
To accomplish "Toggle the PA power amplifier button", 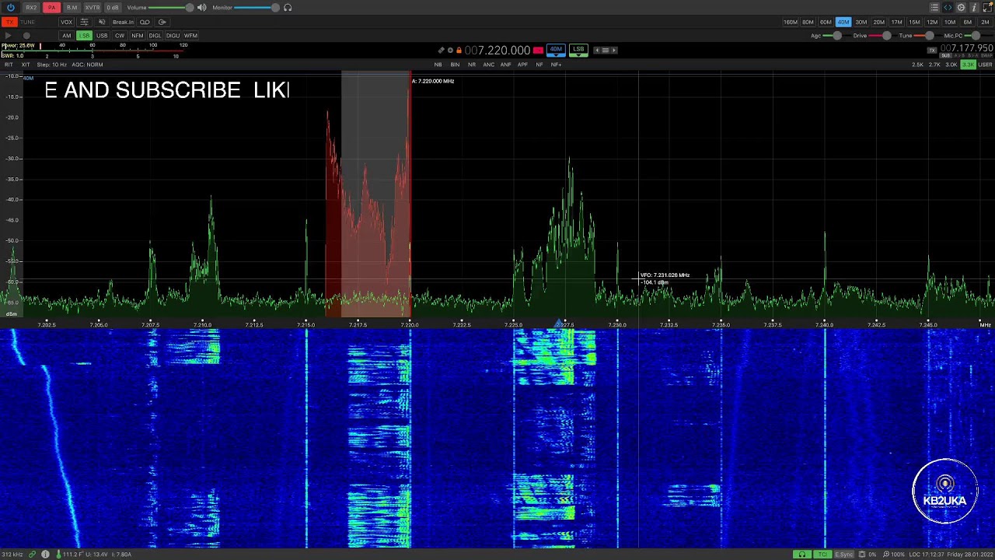I will coord(51,8).
